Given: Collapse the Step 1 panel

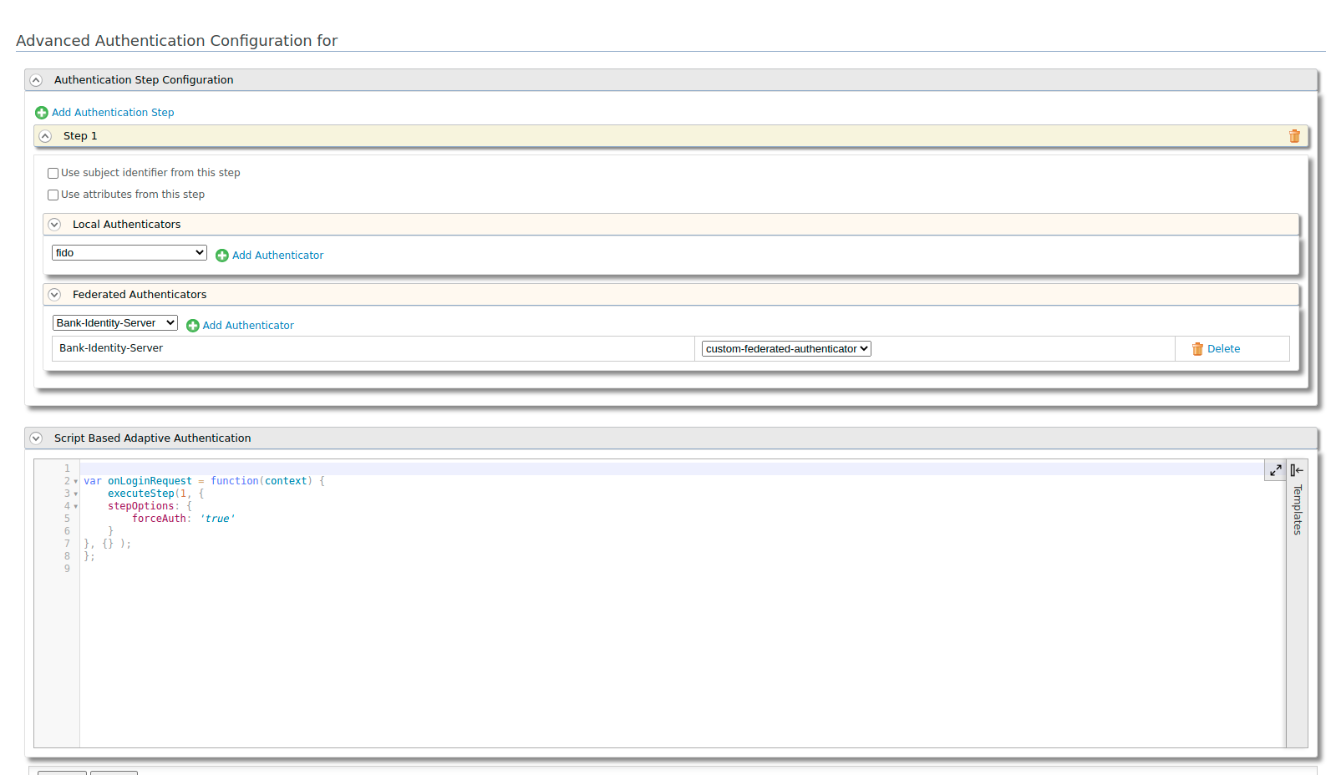Looking at the screenshot, I should (x=45, y=136).
